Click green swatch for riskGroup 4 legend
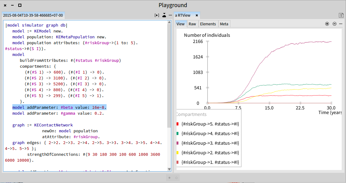346x183 pixels. point(177,134)
